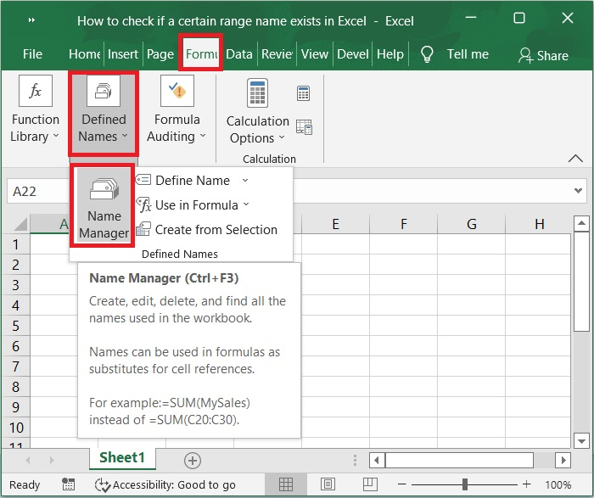Click the zoom in plus button

tap(527, 484)
